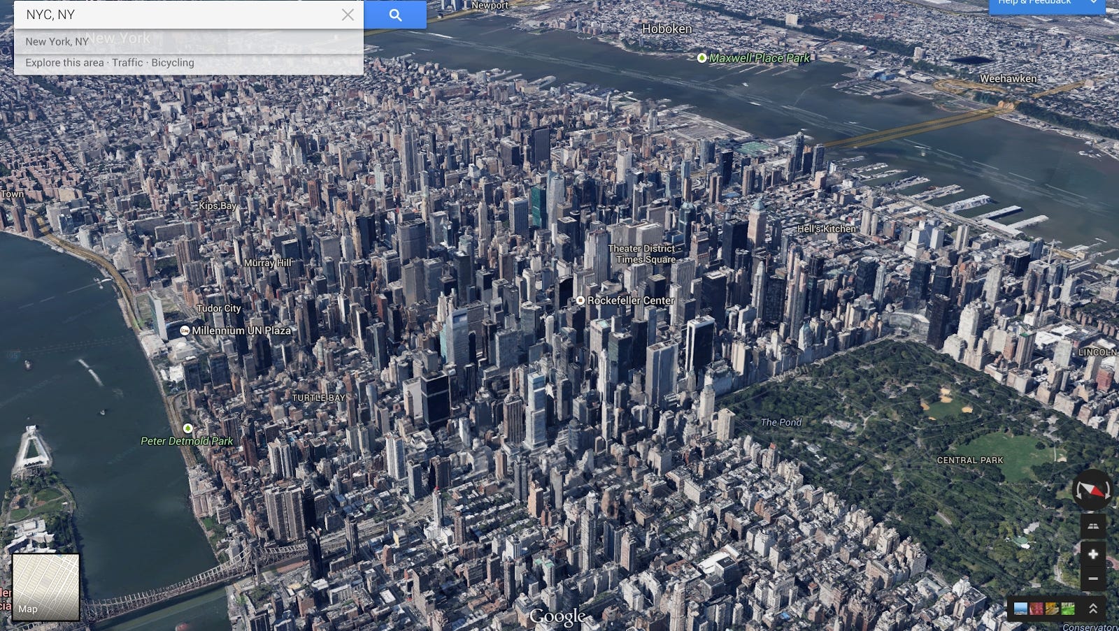
Task: Open the Explore this area link
Action: [64, 63]
